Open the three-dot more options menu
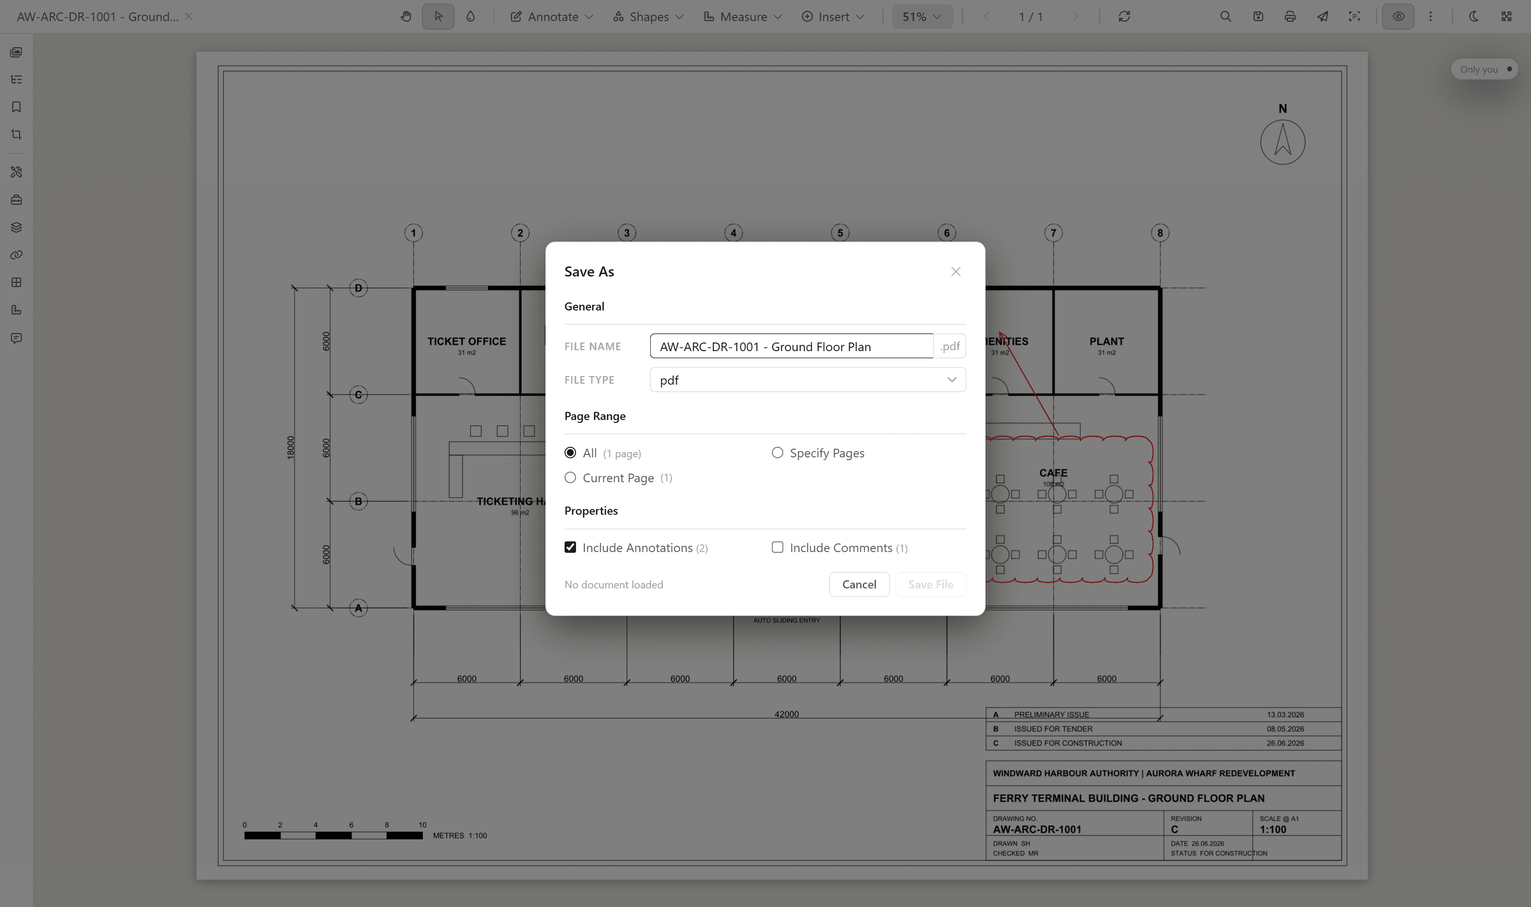Image resolution: width=1531 pixels, height=907 pixels. [1431, 16]
